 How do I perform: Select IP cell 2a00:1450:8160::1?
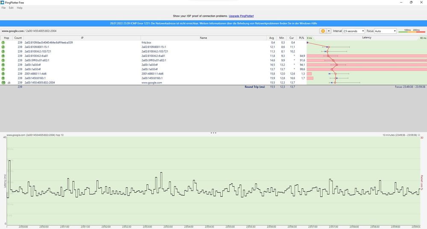(35, 78)
